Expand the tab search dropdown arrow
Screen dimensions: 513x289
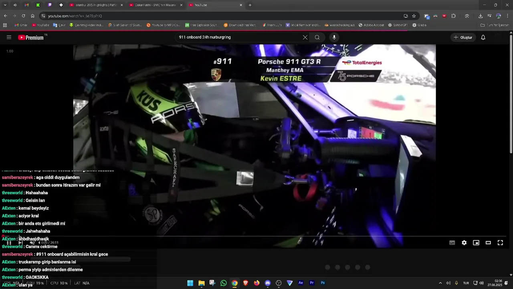click(5, 5)
